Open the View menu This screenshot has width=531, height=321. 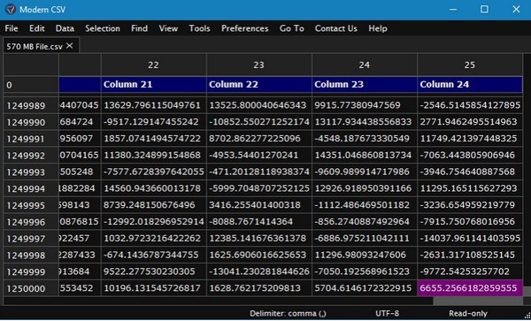click(x=168, y=28)
